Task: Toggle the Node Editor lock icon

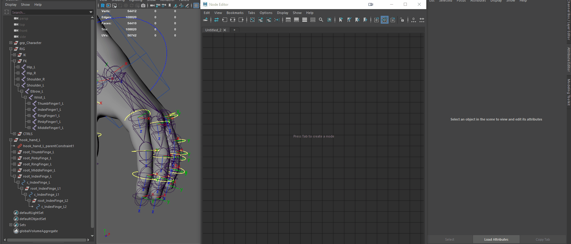Action: (402, 20)
